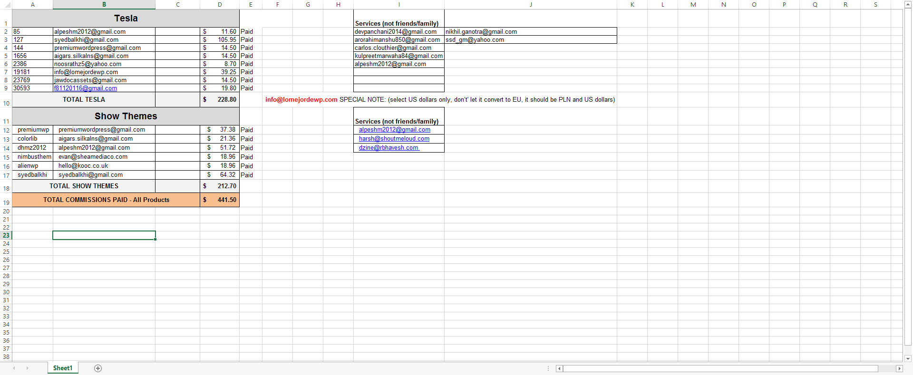Select column B header

click(104, 4)
